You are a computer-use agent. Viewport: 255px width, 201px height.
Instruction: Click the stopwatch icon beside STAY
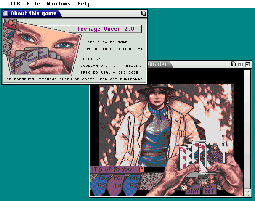click(183, 187)
